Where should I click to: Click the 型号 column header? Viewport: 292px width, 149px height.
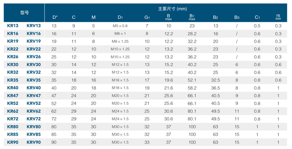pos(25,13)
